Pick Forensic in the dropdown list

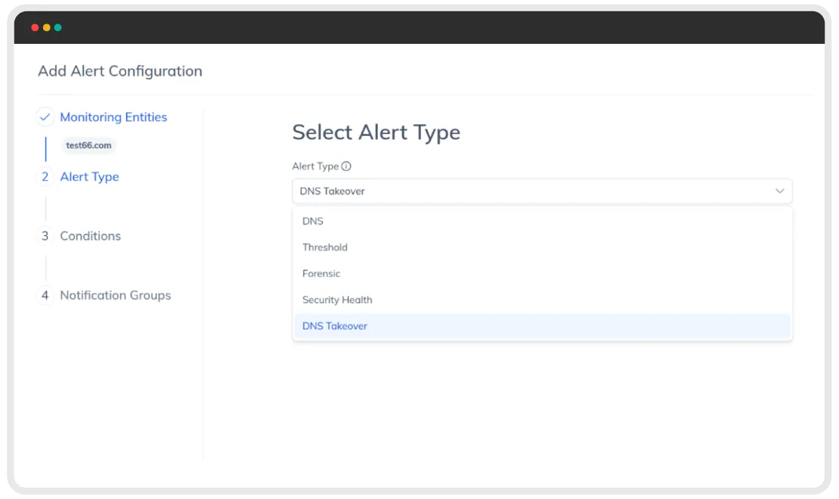(542, 274)
